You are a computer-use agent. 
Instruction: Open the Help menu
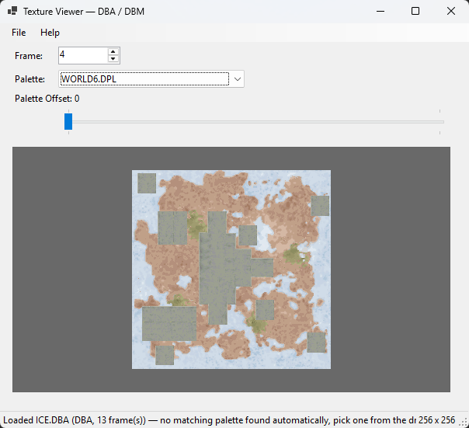50,33
